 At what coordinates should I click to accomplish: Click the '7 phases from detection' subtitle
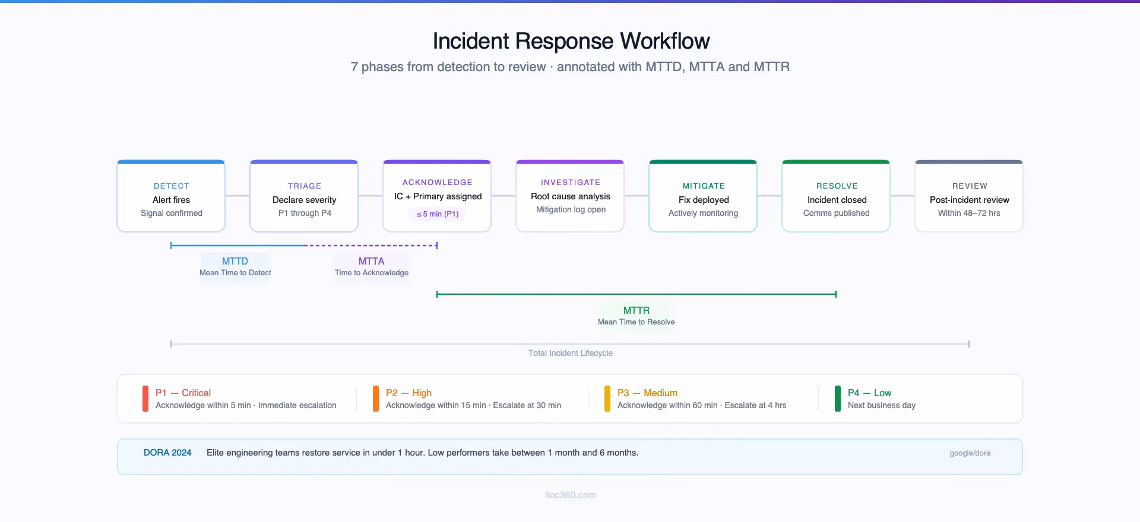(570, 67)
